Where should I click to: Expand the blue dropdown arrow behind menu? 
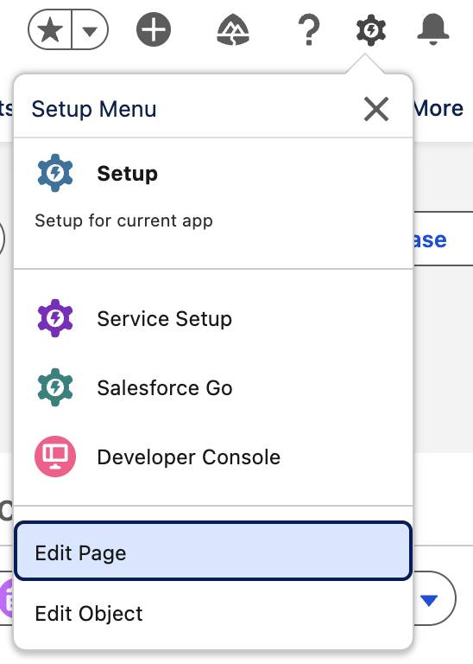click(429, 599)
